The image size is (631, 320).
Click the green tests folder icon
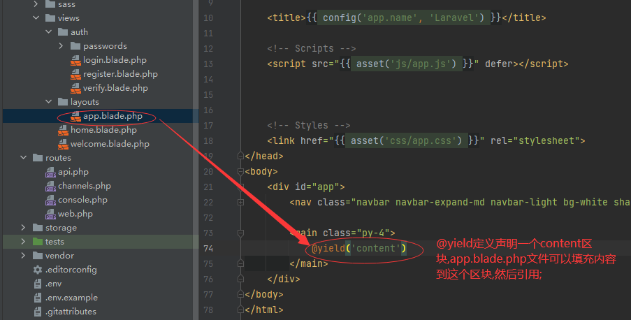tap(38, 242)
